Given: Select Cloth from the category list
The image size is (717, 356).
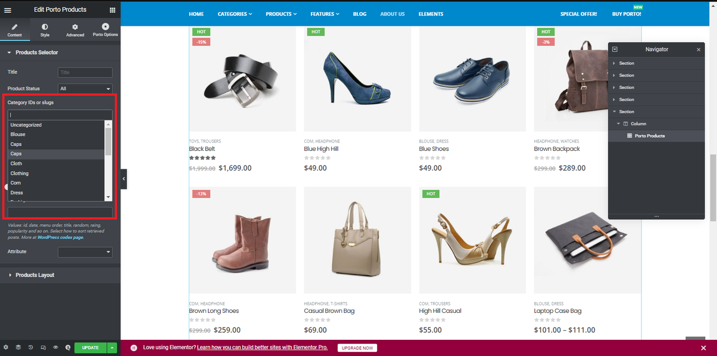Looking at the screenshot, I should coord(56,164).
